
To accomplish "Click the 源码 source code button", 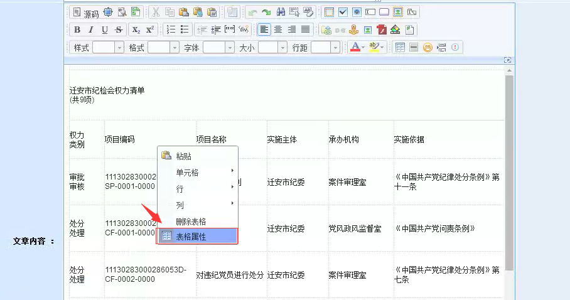I will click(85, 13).
